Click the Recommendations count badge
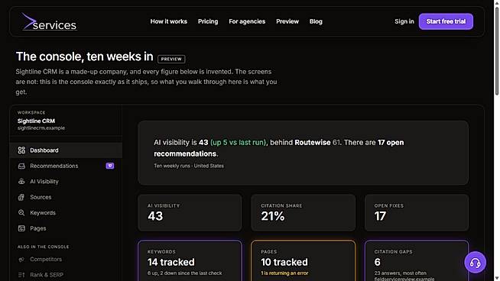Image resolution: width=500 pixels, height=281 pixels. pyautogui.click(x=109, y=166)
